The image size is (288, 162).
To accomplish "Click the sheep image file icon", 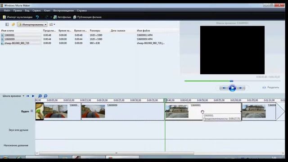I will coord(2,43).
